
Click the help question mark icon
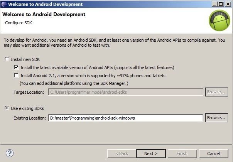point(10,153)
